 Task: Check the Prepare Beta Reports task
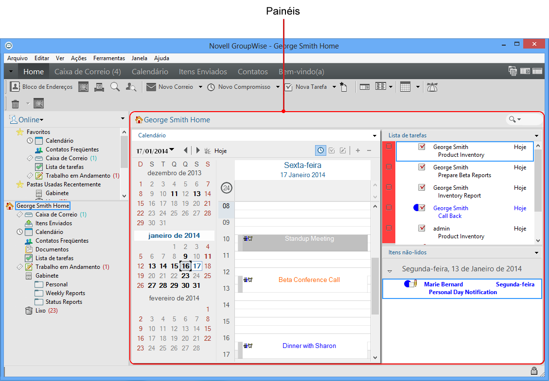422,167
